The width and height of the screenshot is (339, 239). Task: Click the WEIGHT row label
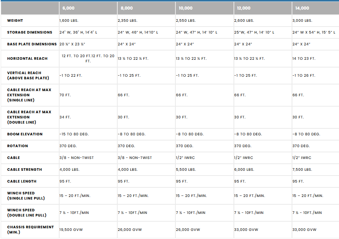click(15, 21)
